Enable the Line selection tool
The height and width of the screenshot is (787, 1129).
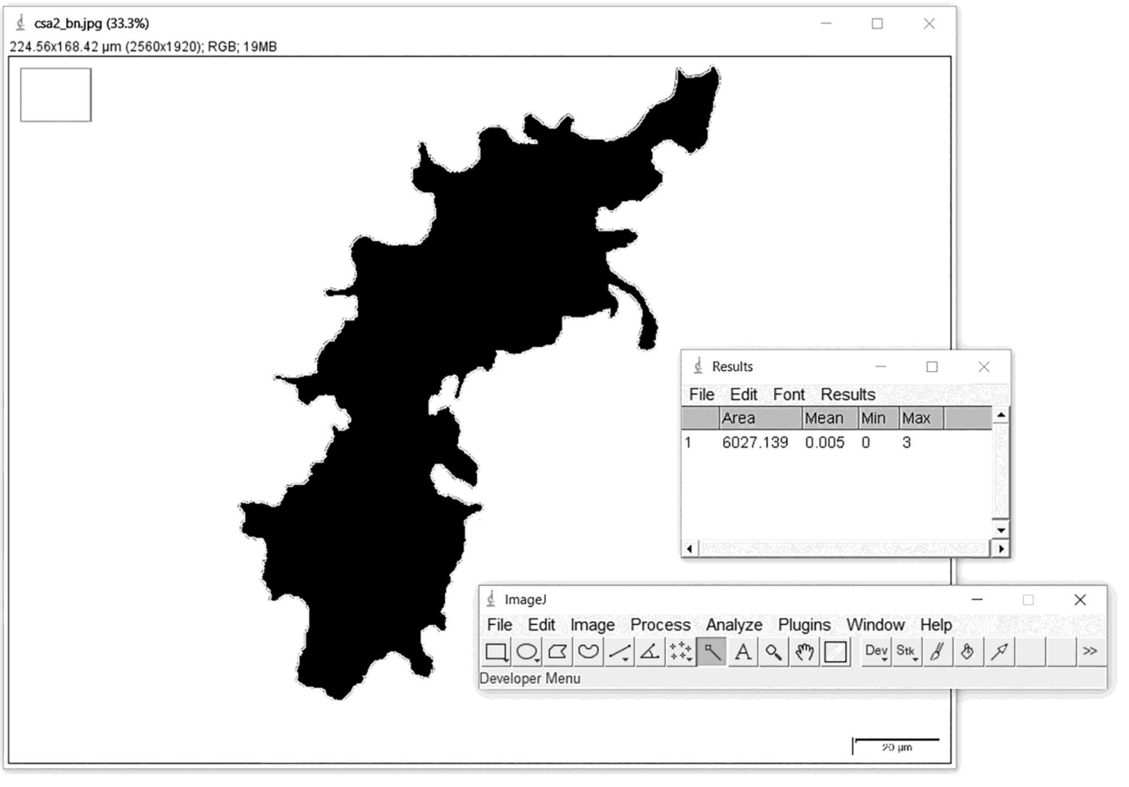pos(619,652)
